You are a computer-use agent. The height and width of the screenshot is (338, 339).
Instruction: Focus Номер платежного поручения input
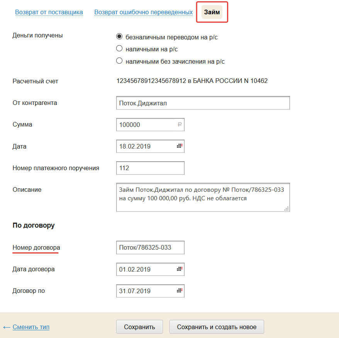(150, 168)
